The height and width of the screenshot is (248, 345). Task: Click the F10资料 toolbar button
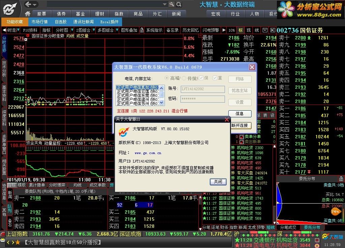pyautogui.click(x=30, y=30)
